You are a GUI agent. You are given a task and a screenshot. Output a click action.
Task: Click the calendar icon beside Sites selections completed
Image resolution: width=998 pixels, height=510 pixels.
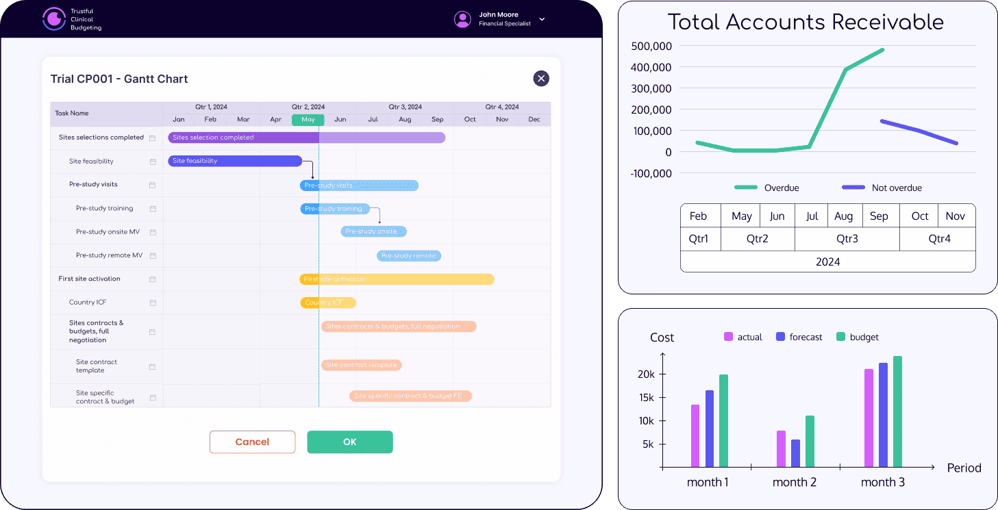(x=154, y=138)
